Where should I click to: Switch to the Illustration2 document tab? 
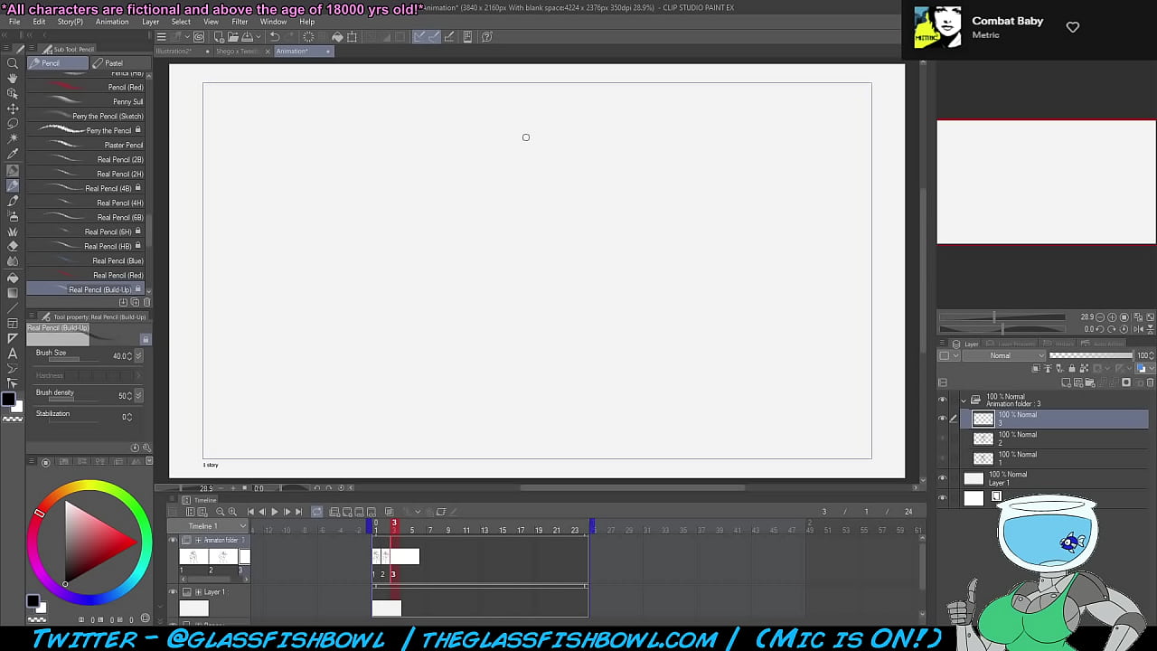point(174,52)
